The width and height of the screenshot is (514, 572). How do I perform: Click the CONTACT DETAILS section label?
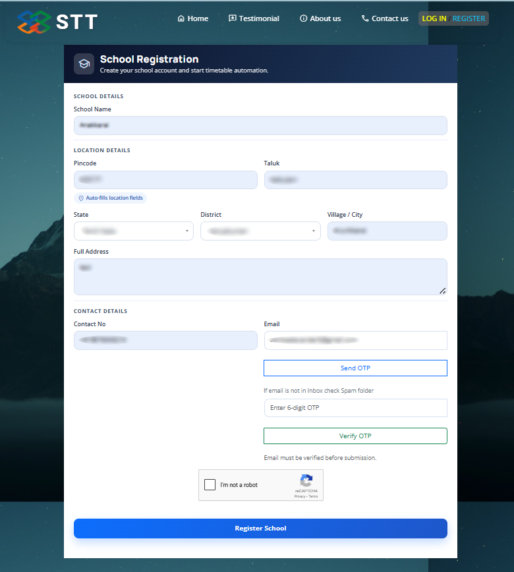click(x=100, y=311)
